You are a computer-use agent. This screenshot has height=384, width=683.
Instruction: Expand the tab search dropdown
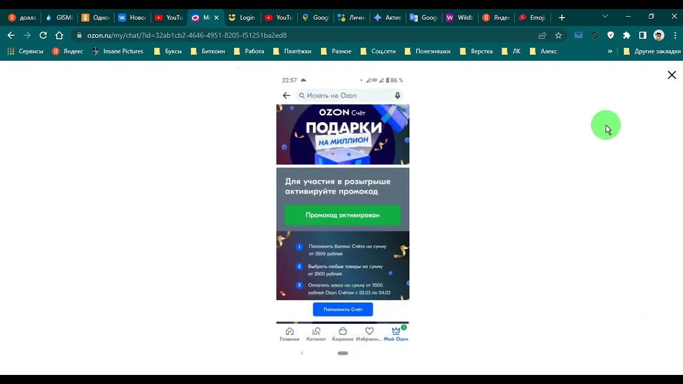605,17
